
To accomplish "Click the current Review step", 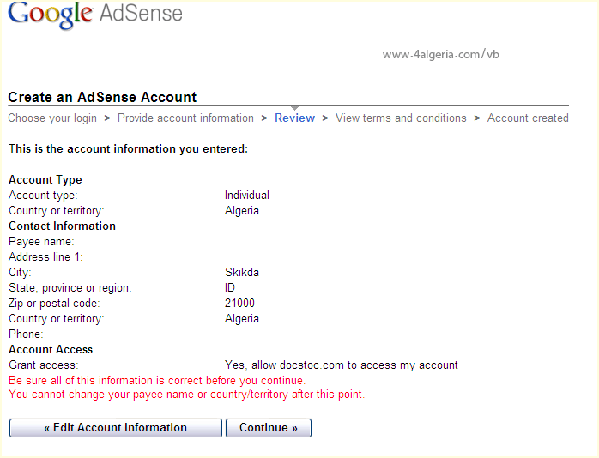I will click(x=294, y=118).
